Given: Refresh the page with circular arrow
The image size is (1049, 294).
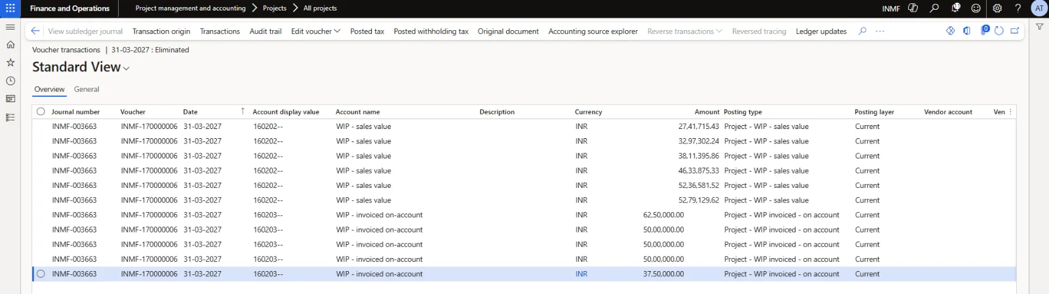Looking at the screenshot, I should click(999, 31).
